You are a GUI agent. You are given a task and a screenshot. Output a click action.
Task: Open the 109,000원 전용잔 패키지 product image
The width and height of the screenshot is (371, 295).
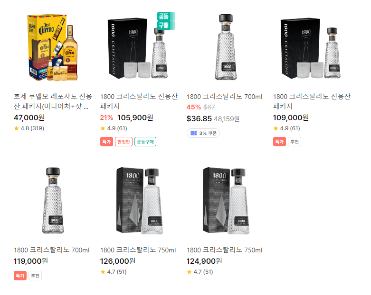(312, 48)
